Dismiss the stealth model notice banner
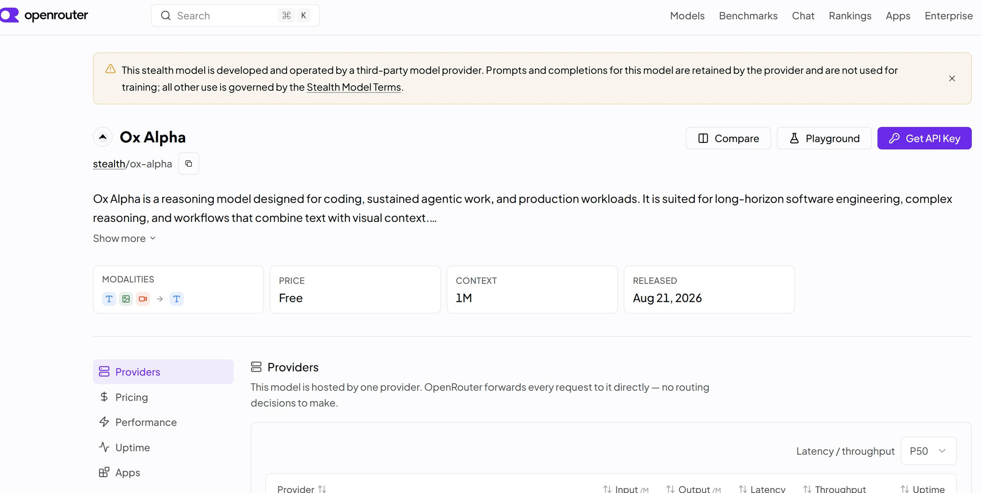 coord(952,79)
